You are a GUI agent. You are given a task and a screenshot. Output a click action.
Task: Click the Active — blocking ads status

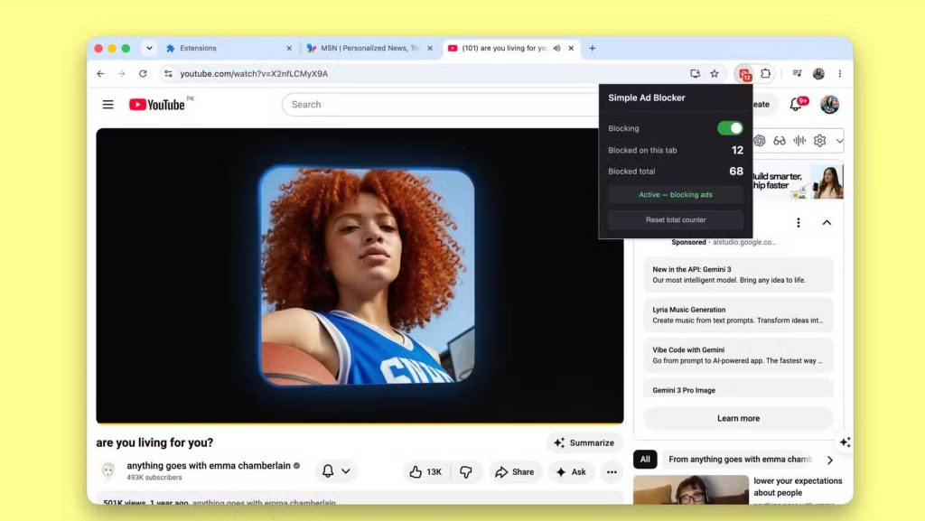coord(676,194)
